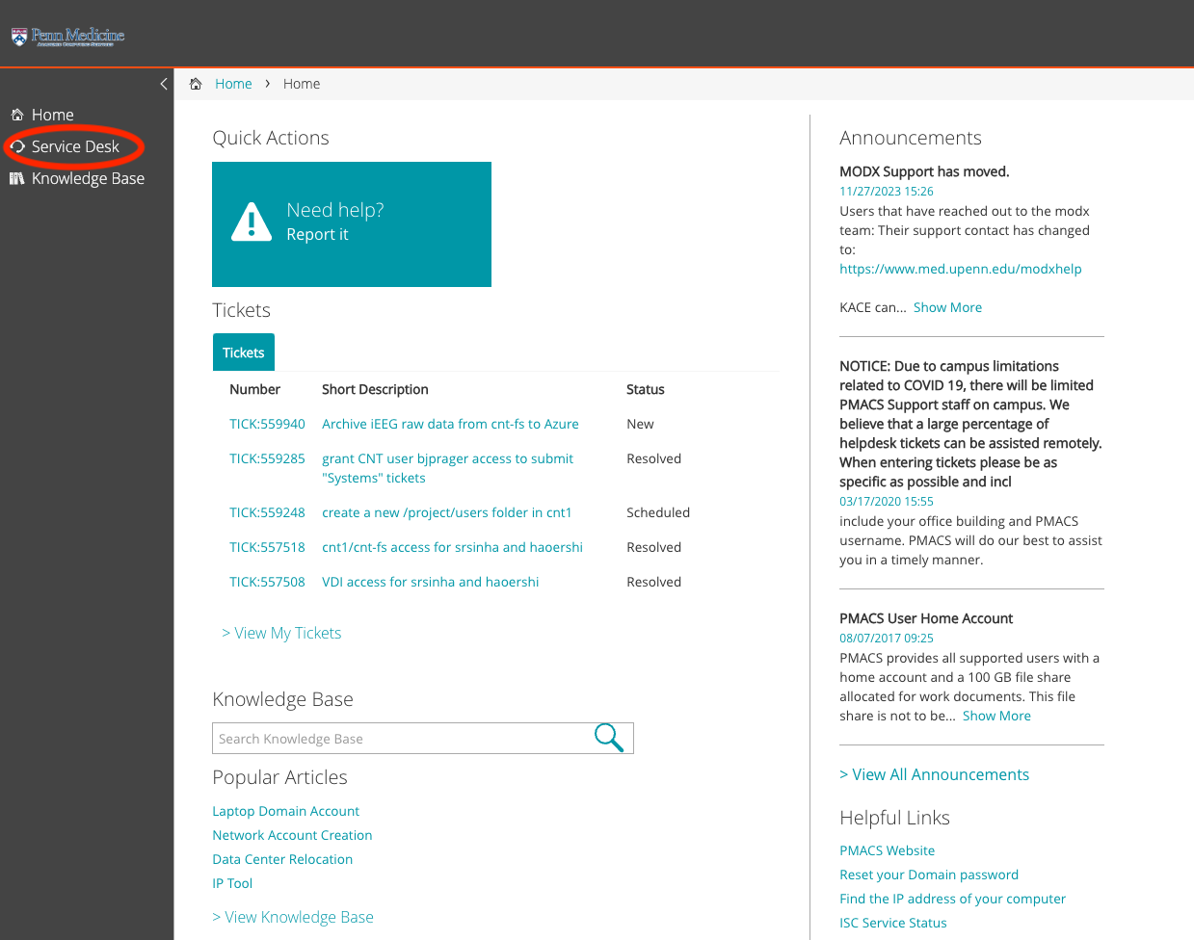Screen dimensions: 1194x940
Task: Open Data Center Relocation article
Action: point(282,859)
